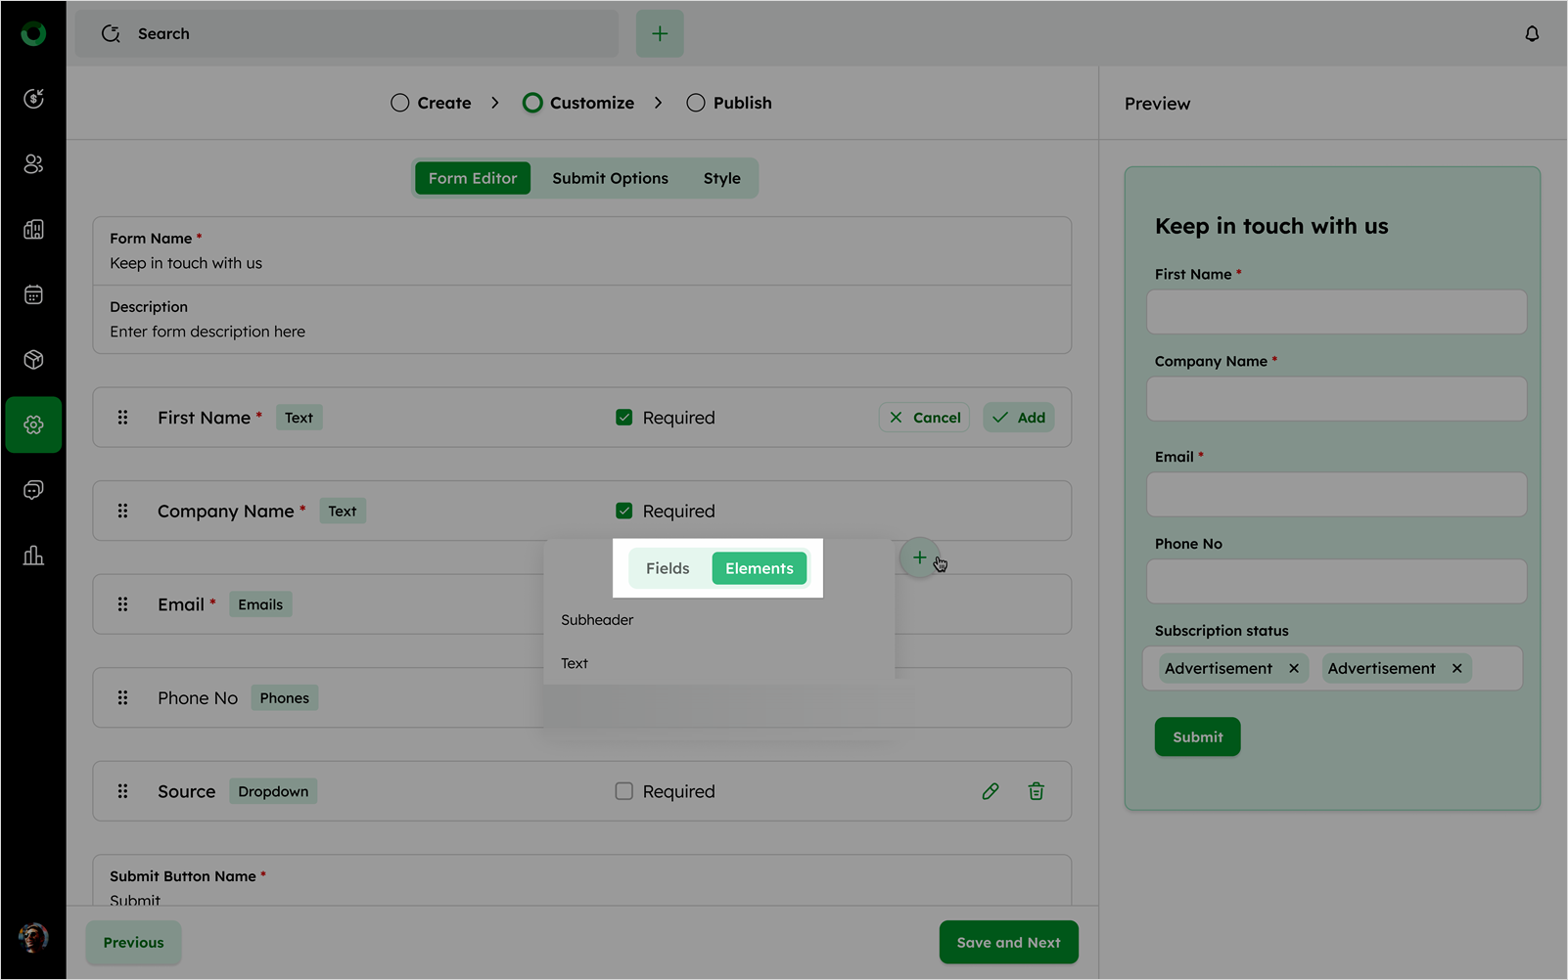
Task: Delete the Source field with trash icon
Action: (1036, 791)
